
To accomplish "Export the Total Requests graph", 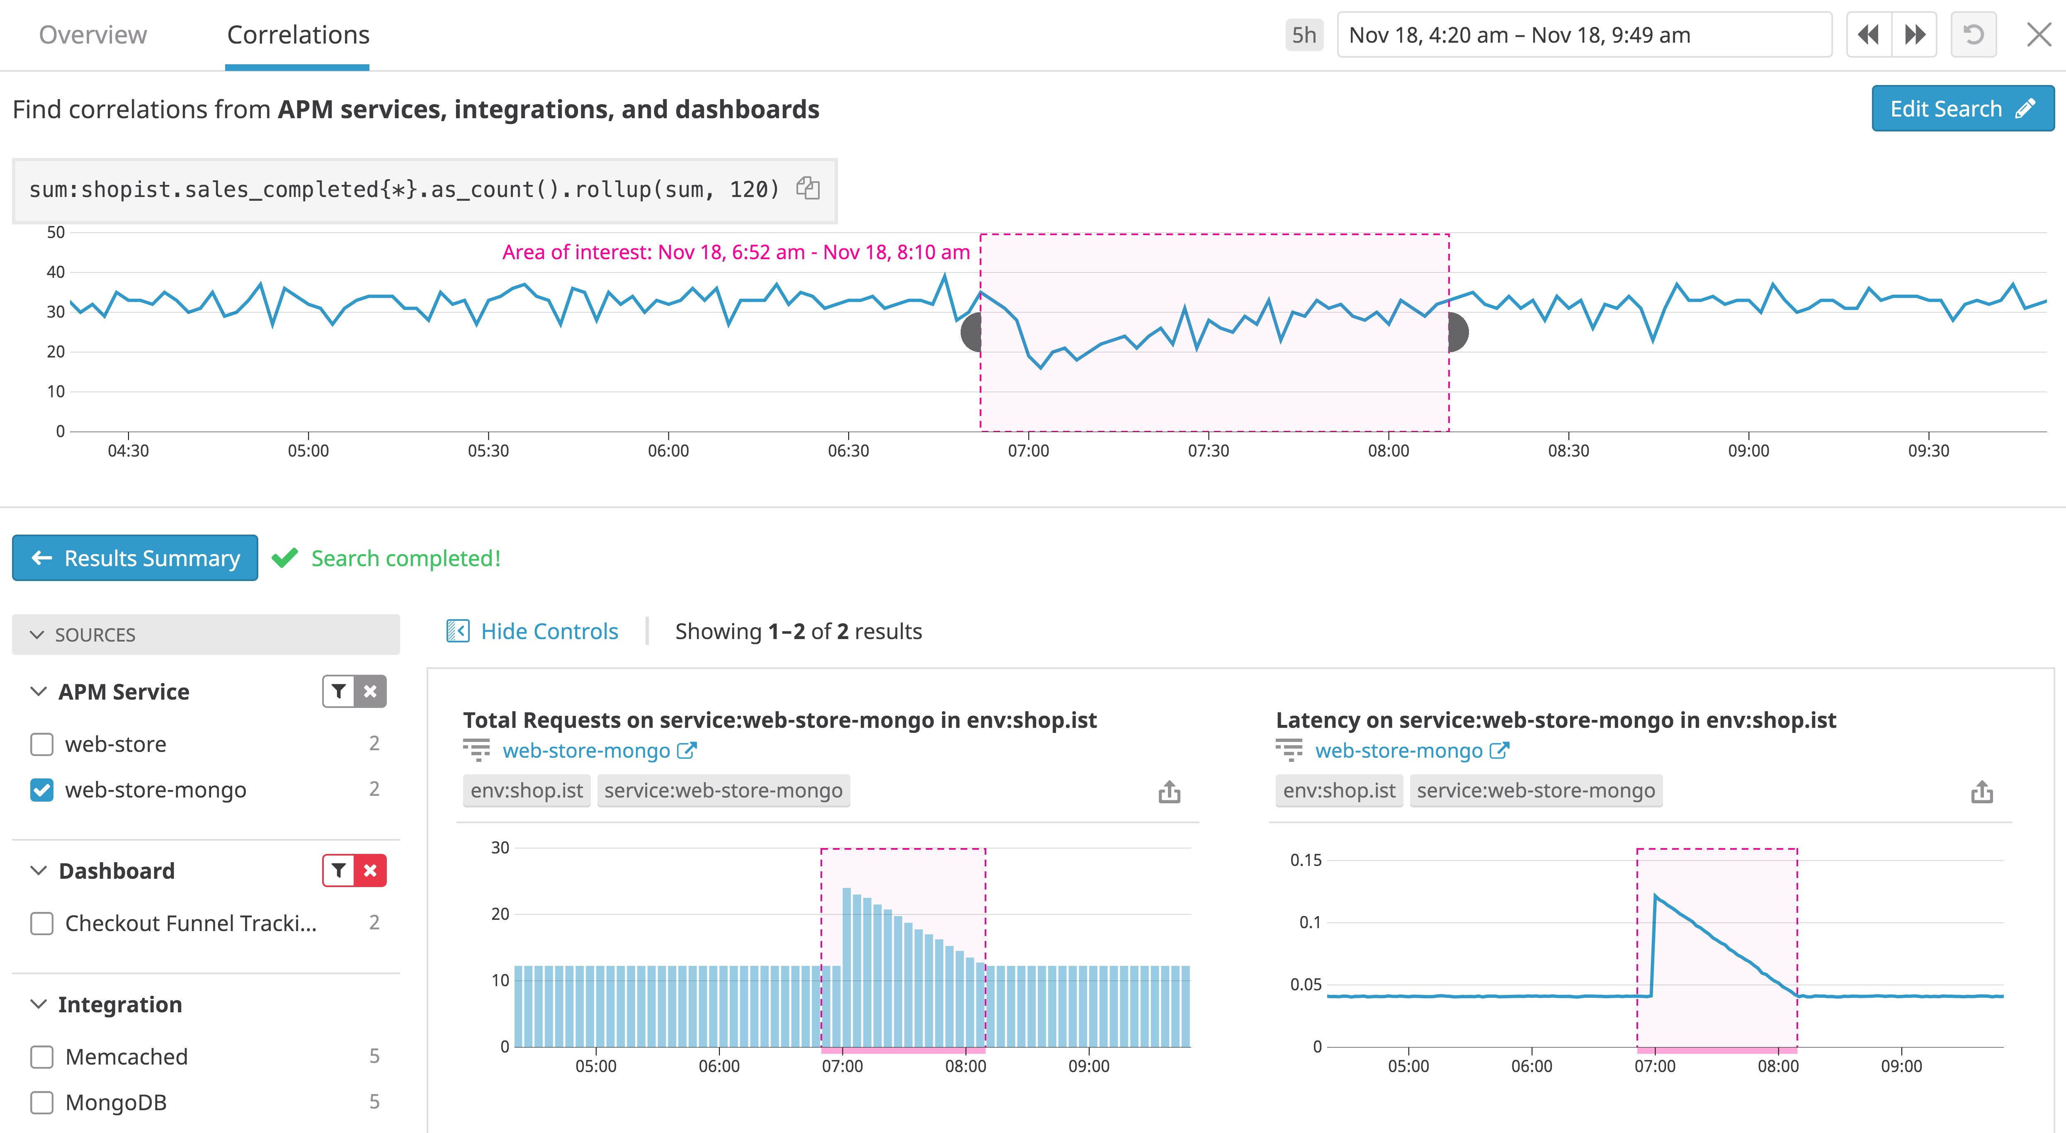I will (1169, 792).
